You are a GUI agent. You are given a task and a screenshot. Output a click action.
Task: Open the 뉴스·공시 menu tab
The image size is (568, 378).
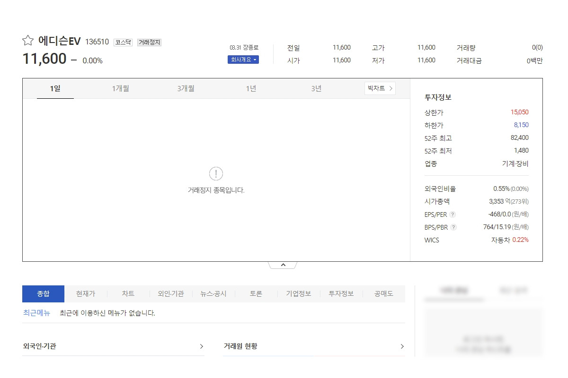point(213,293)
